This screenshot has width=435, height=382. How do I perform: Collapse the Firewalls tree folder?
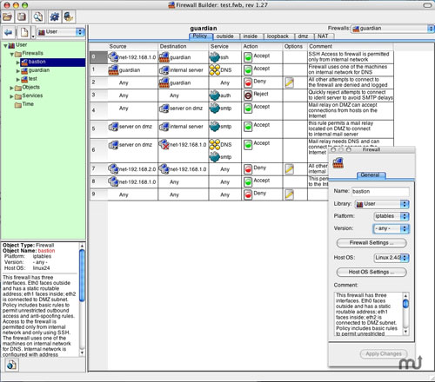click(12, 54)
